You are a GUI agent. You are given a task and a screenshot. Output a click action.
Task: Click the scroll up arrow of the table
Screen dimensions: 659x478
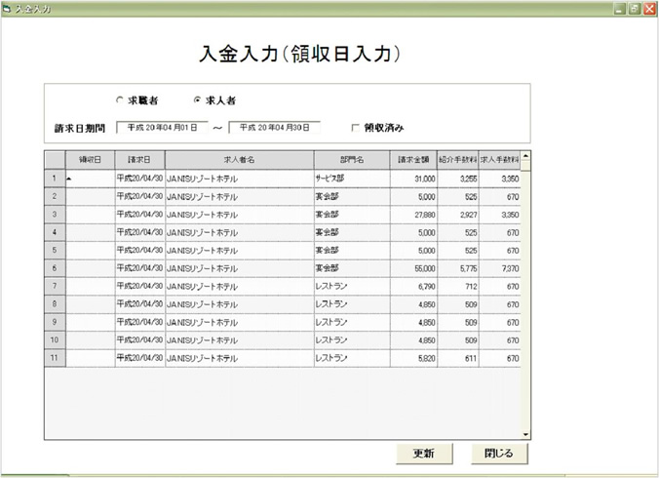coord(526,155)
